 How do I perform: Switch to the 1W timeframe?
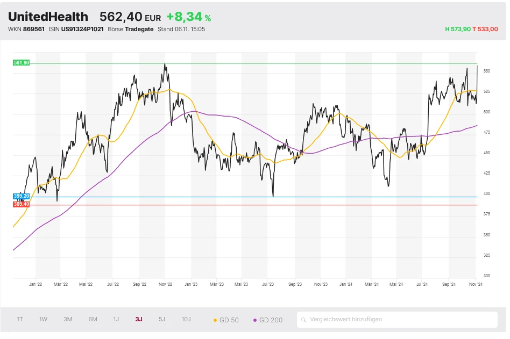43,319
